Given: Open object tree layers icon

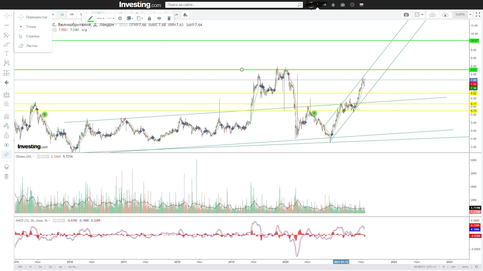Looking at the screenshot, I should pos(7,167).
